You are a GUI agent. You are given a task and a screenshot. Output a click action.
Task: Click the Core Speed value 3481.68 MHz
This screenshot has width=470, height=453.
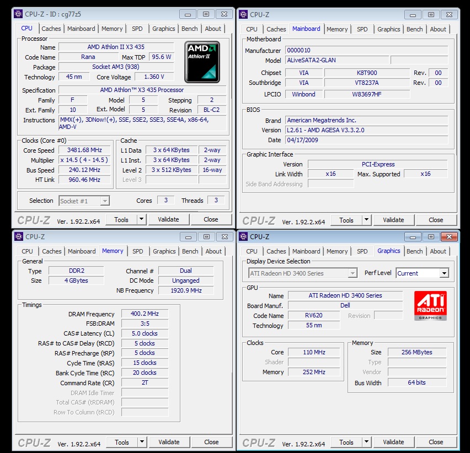[x=84, y=150]
